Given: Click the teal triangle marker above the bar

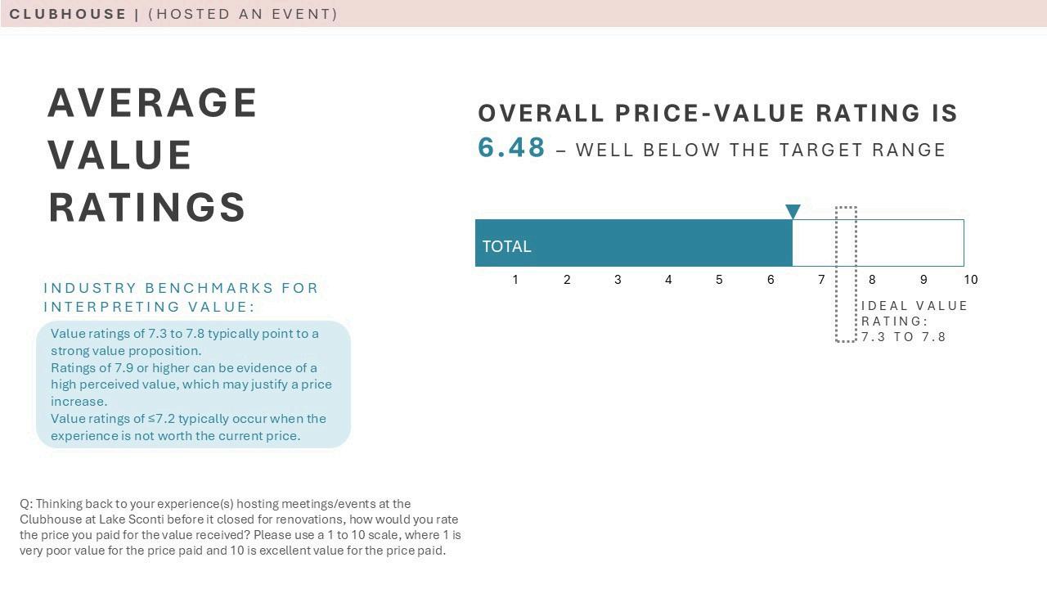Looking at the screenshot, I should [x=793, y=212].
